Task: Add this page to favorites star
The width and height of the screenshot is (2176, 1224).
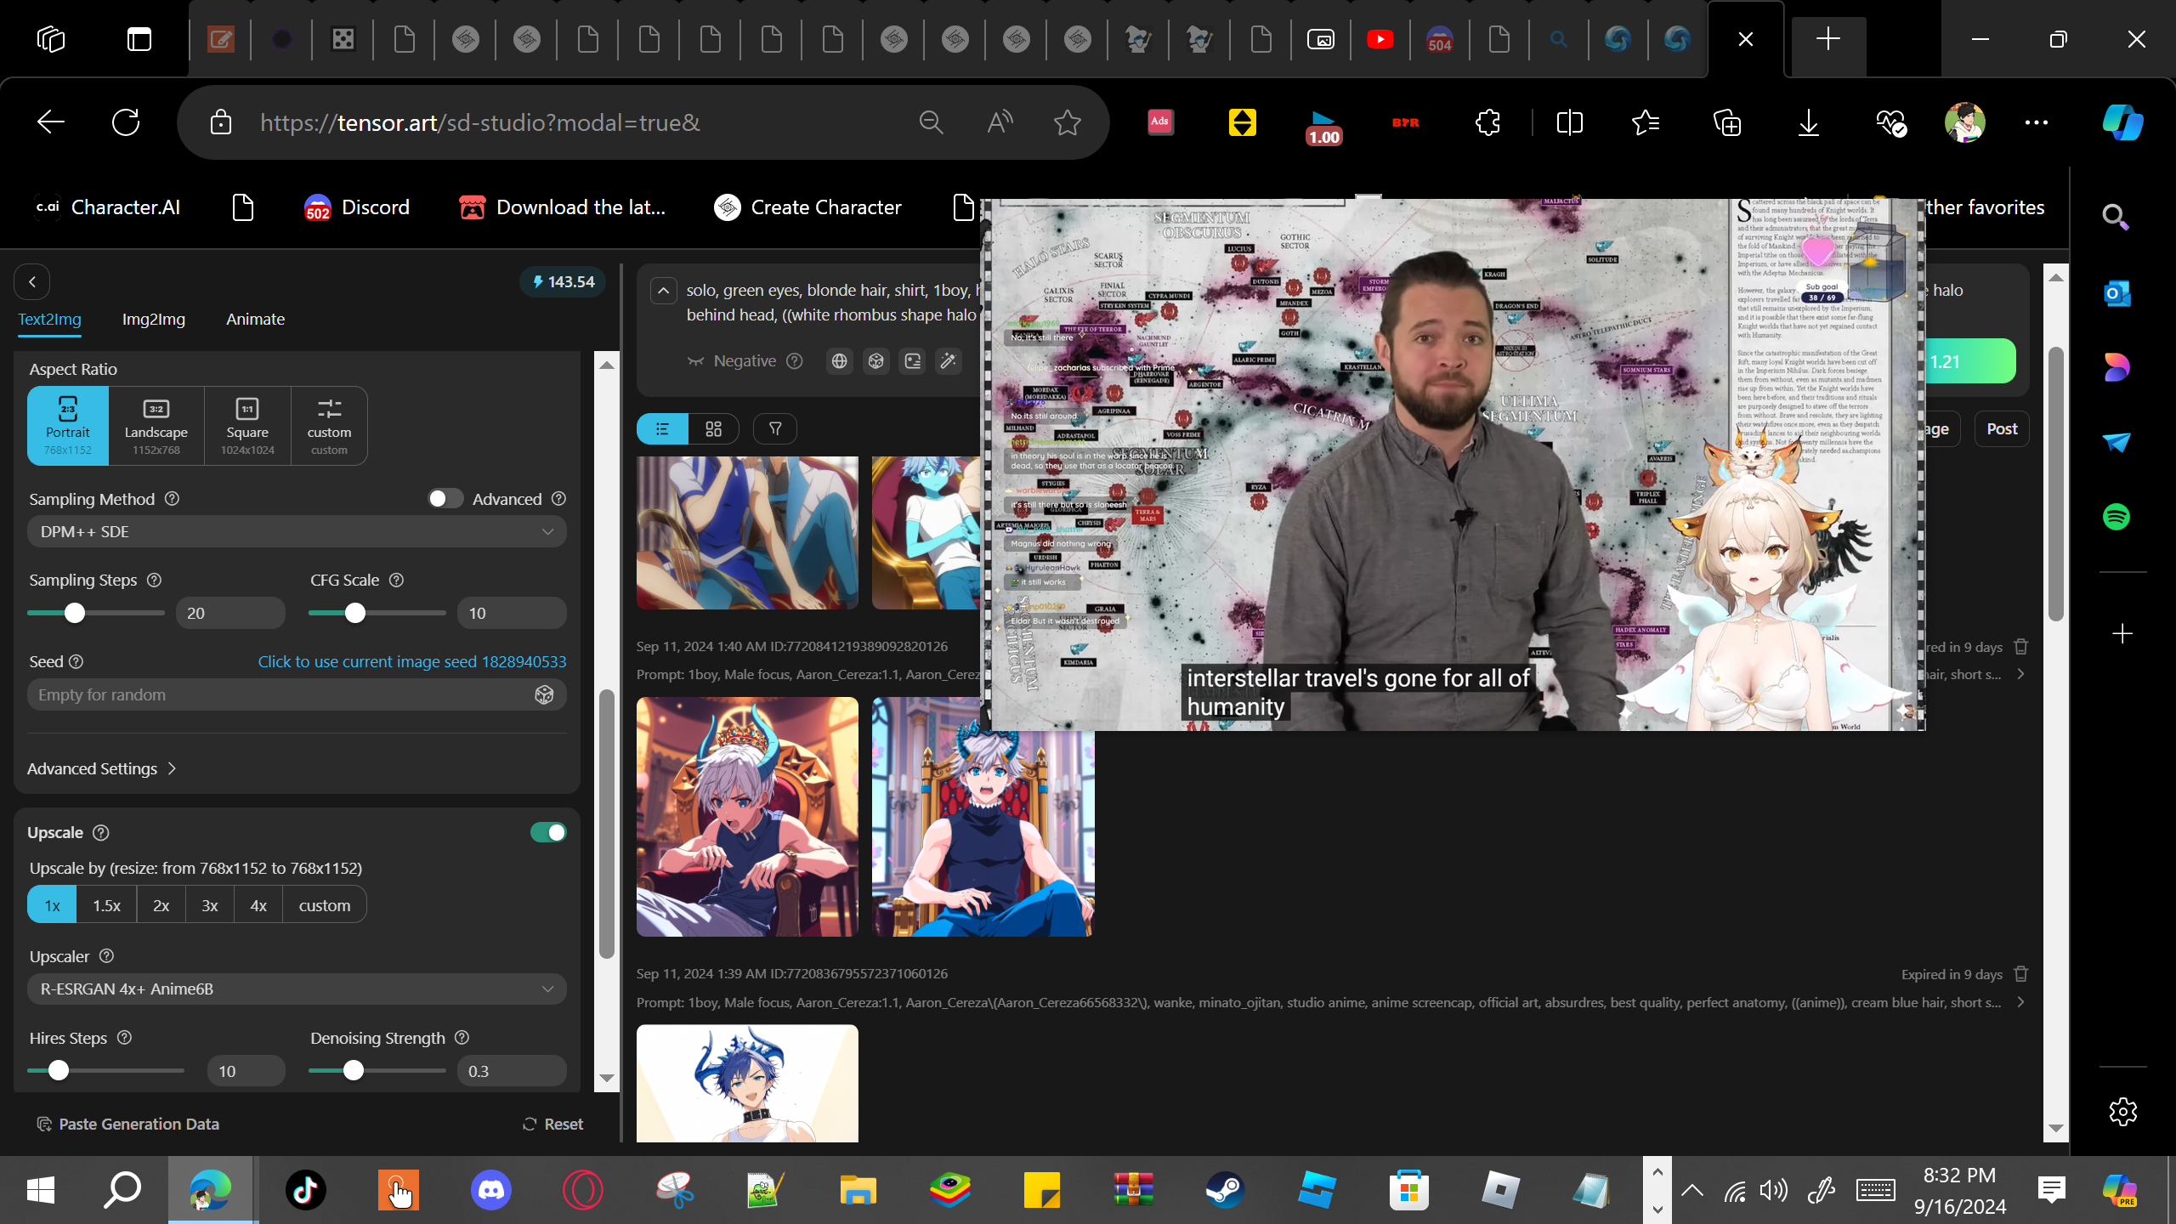Action: click(x=1067, y=123)
